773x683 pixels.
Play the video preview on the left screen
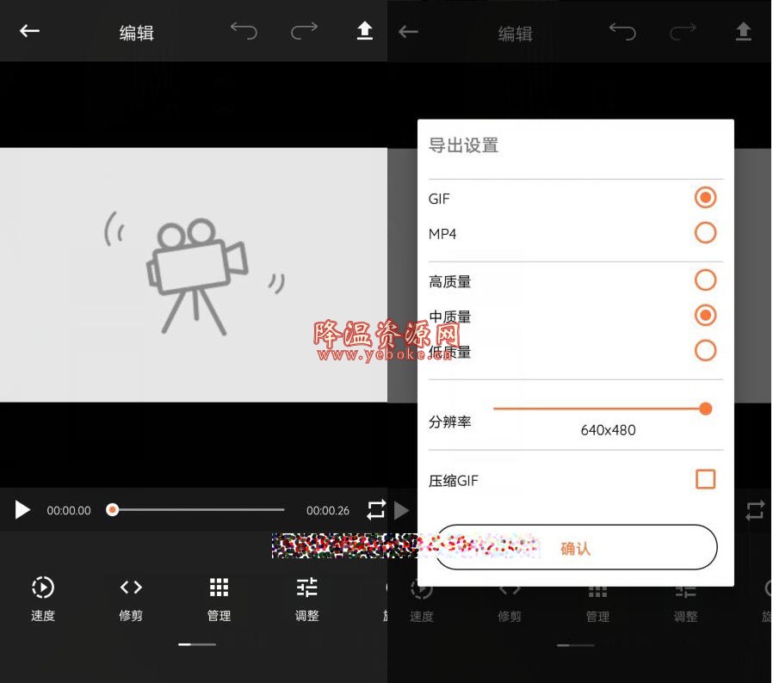[x=22, y=510]
